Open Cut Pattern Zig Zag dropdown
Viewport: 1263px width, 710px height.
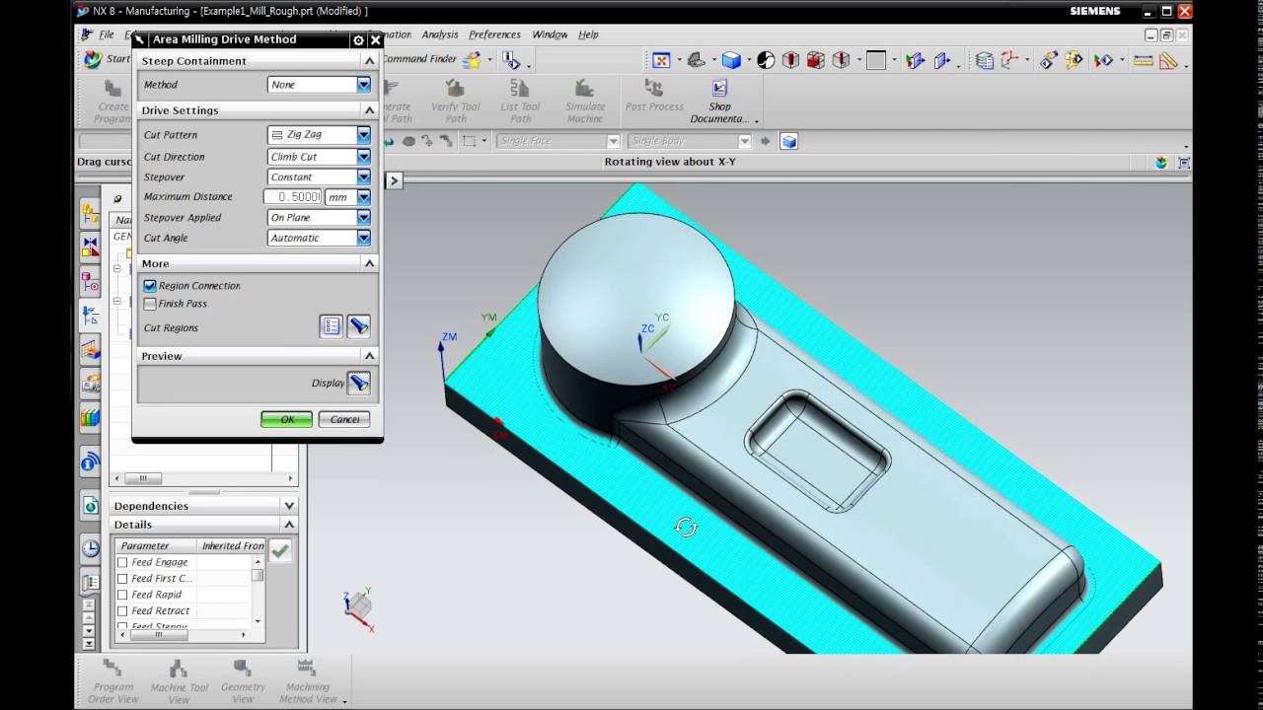tap(319, 134)
